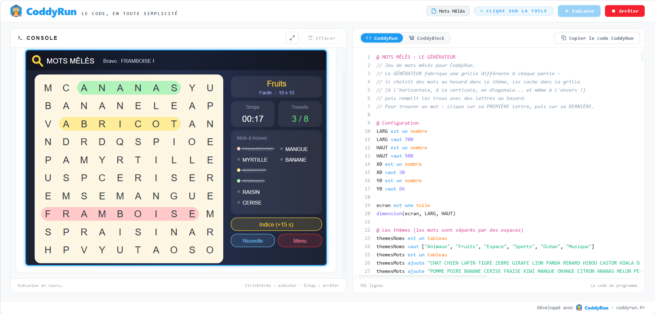Click the coddyrun.fr link in footer
655x314 pixels.
click(630, 307)
